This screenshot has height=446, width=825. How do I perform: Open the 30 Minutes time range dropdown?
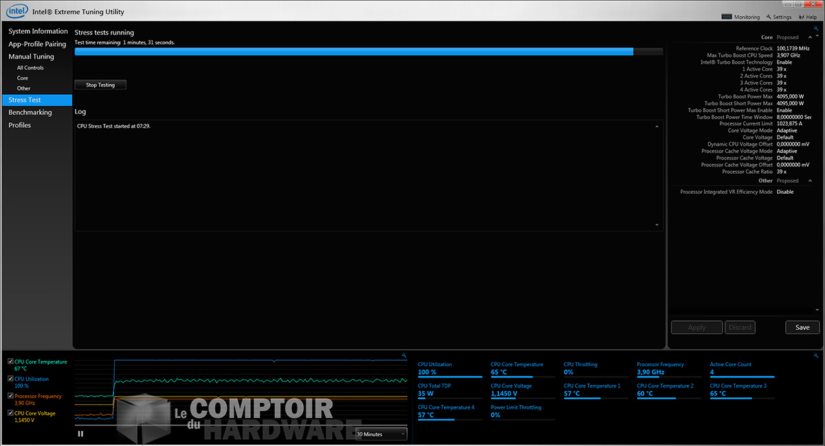(382, 434)
